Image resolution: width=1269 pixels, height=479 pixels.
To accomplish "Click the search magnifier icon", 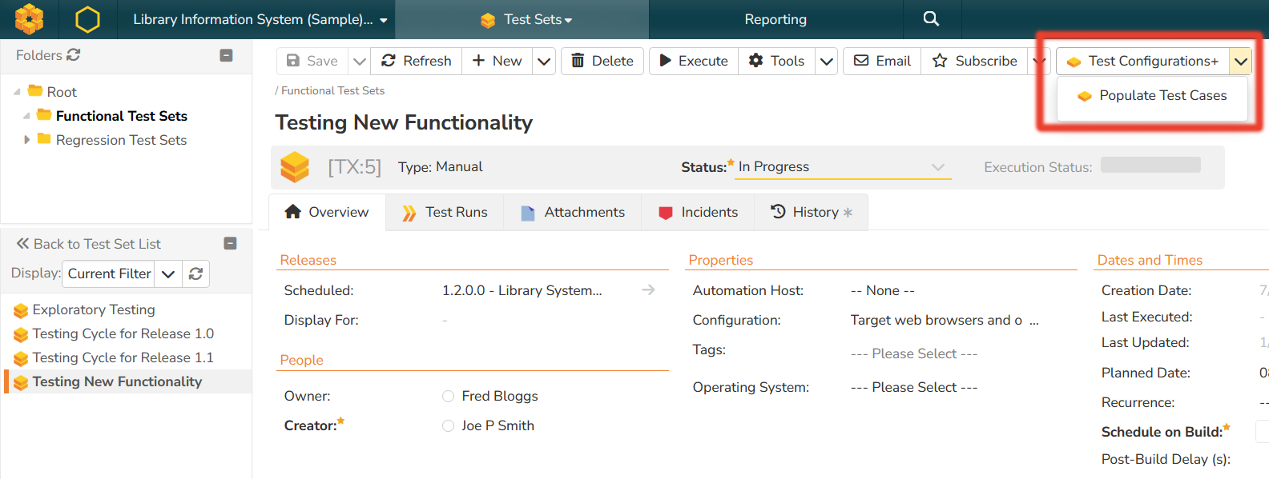I will (930, 18).
